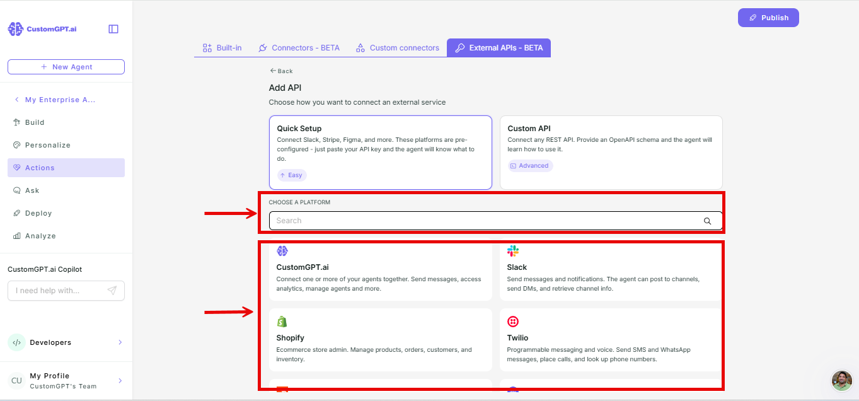Click the Analyze bar chart icon
This screenshot has width=859, height=401.
[x=17, y=236]
